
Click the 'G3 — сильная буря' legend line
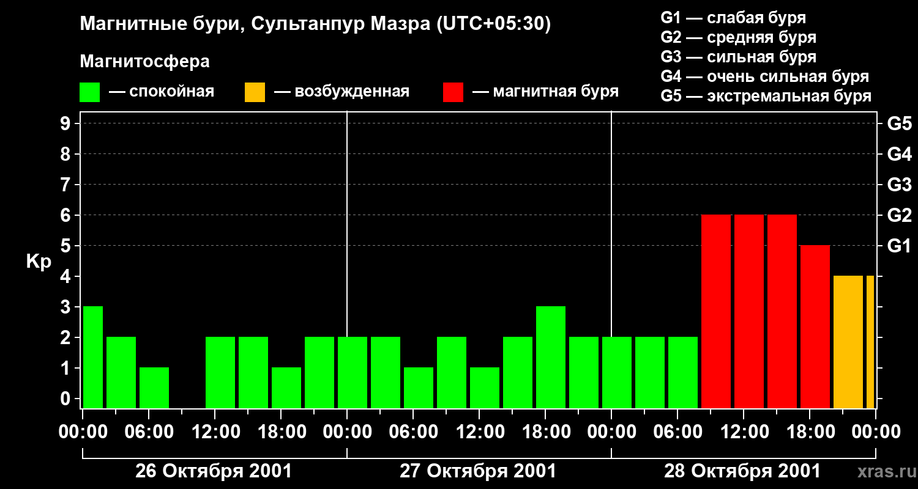point(739,57)
